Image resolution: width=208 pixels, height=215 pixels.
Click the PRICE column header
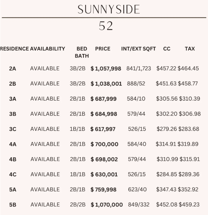(103, 49)
